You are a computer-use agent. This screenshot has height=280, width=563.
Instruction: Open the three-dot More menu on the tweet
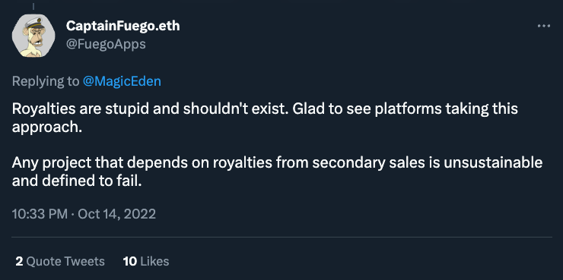[544, 26]
